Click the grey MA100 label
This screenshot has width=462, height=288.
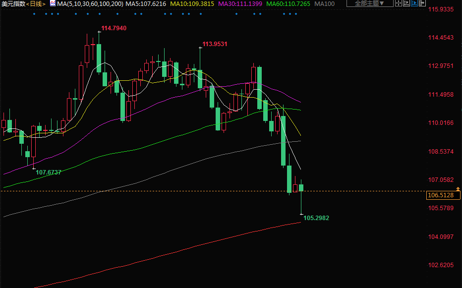click(x=325, y=3)
